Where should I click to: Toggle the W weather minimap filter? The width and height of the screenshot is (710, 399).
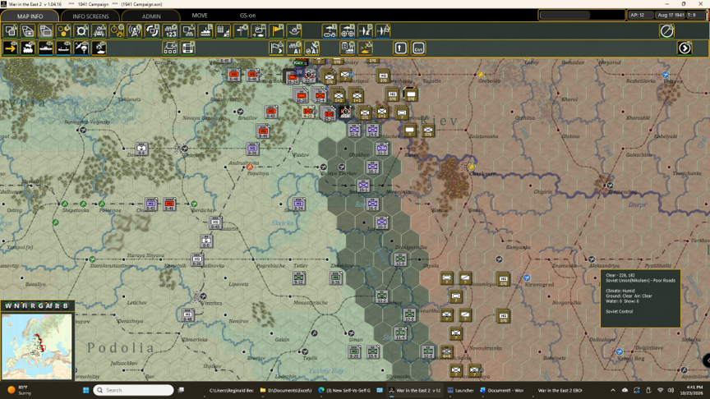(8, 305)
